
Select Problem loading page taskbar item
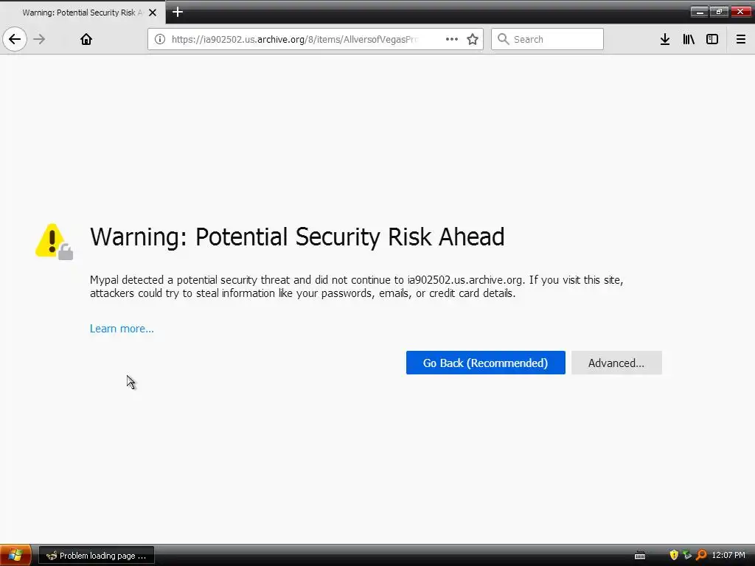tap(97, 556)
